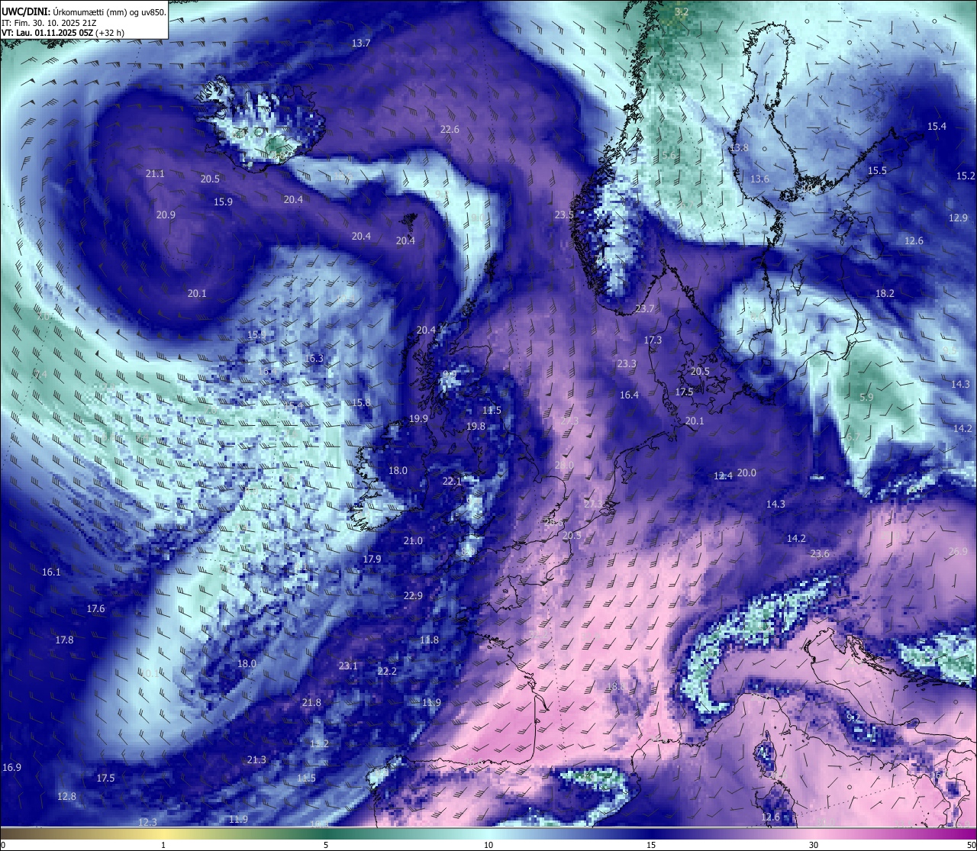Click the map value 21.8

point(311,703)
